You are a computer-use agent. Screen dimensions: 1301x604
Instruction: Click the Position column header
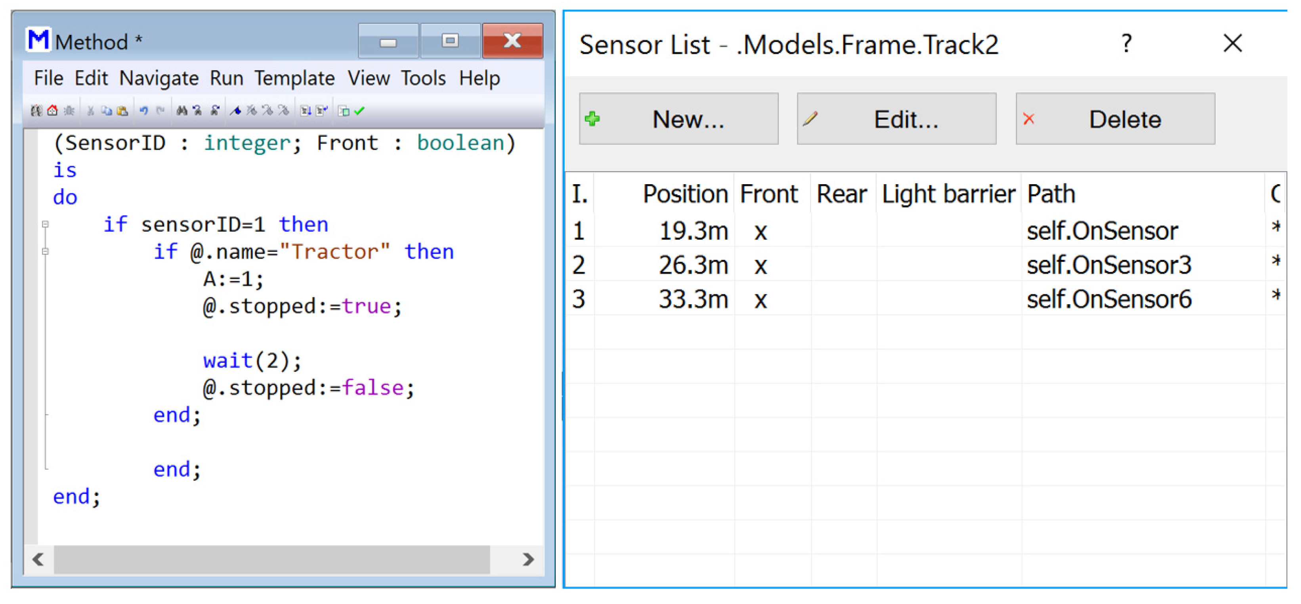click(x=684, y=194)
